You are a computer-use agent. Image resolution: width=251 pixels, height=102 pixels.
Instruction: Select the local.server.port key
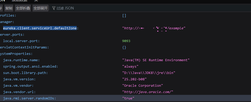click(21, 41)
